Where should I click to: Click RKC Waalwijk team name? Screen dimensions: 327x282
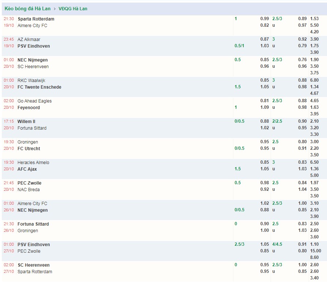coord(31,80)
